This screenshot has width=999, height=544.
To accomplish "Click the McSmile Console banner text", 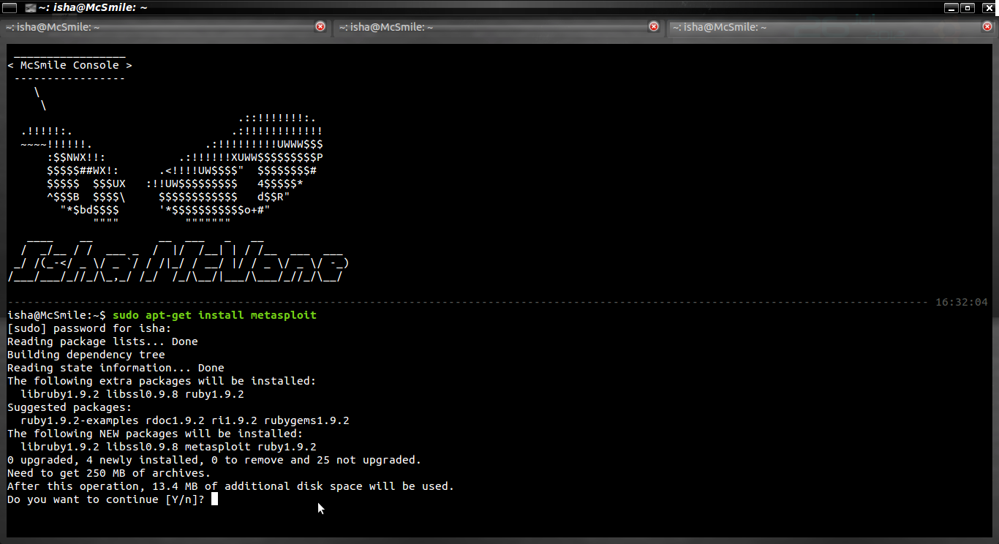I will click(71, 64).
